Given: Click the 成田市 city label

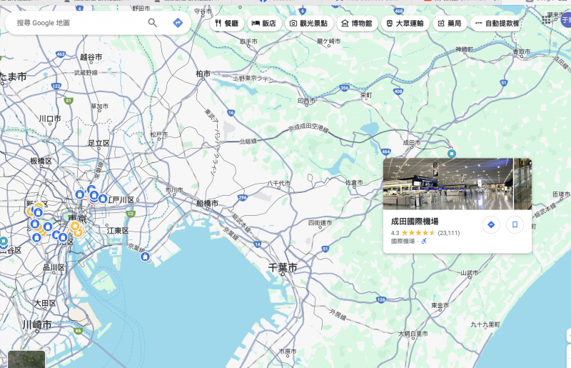Looking at the screenshot, I should [412, 143].
